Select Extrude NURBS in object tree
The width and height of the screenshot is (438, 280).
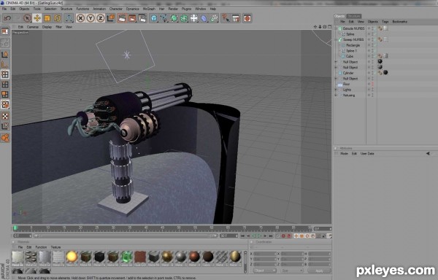(x=353, y=28)
